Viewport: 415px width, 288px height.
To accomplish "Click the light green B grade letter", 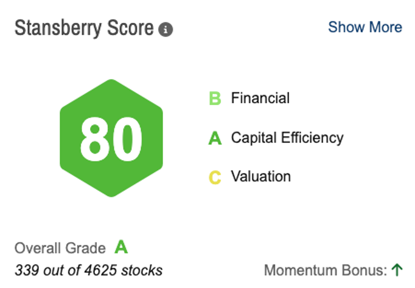I will [x=215, y=98].
